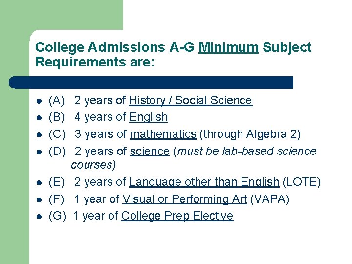Image resolution: width=352 pixels, height=264 pixels.
Task: Click the underlined science text
Action: 150,151
